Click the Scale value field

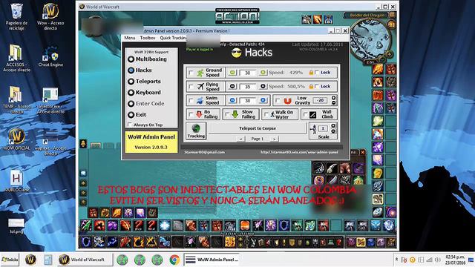(x=323, y=128)
